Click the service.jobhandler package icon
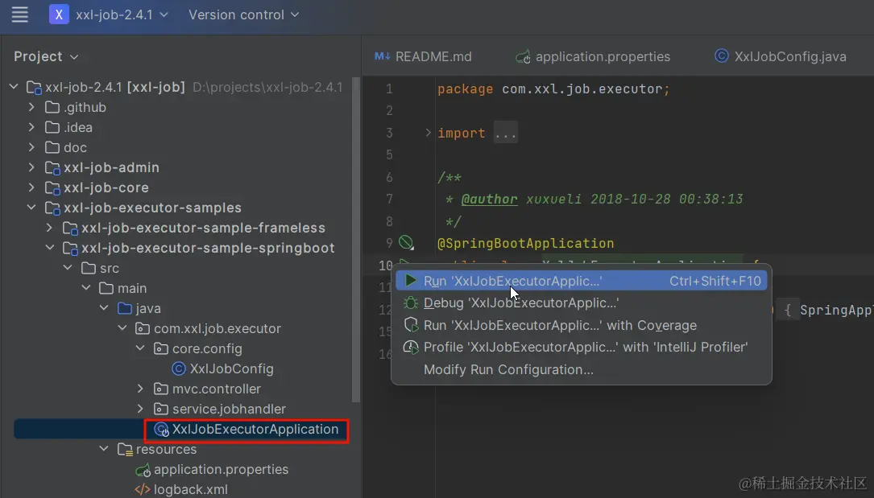Viewport: 874px width, 498px height. click(x=161, y=409)
